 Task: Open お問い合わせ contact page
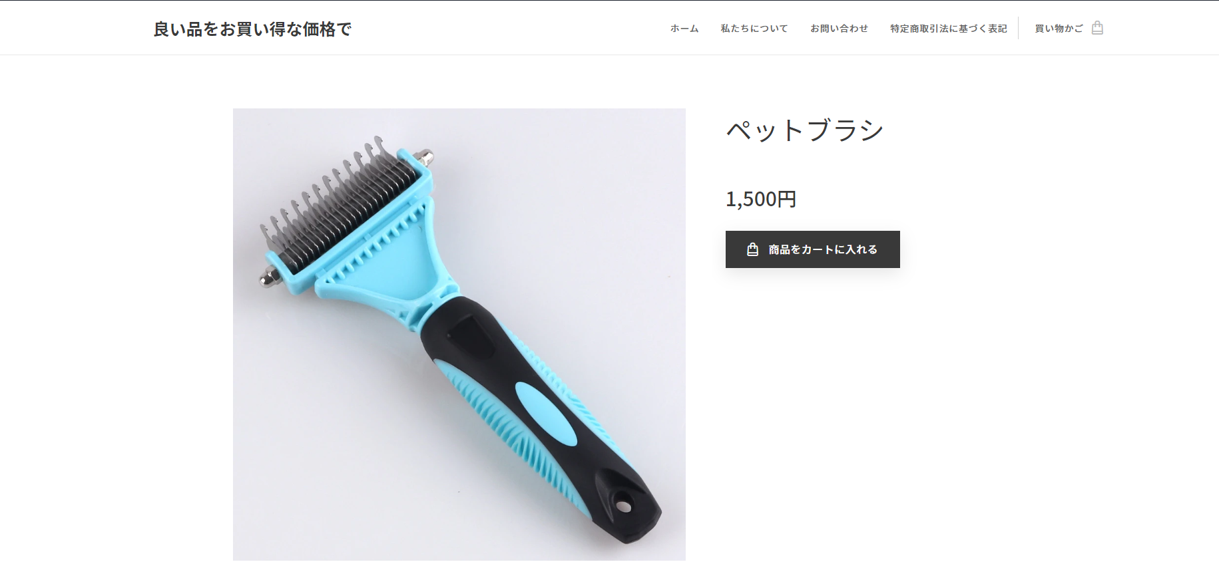tap(839, 29)
